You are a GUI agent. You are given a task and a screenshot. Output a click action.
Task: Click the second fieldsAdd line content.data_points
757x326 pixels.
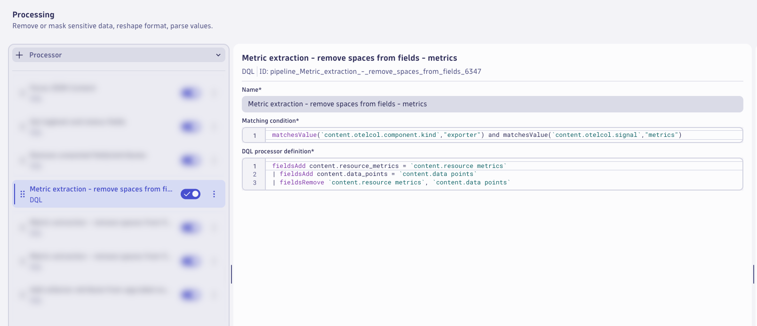(375, 174)
